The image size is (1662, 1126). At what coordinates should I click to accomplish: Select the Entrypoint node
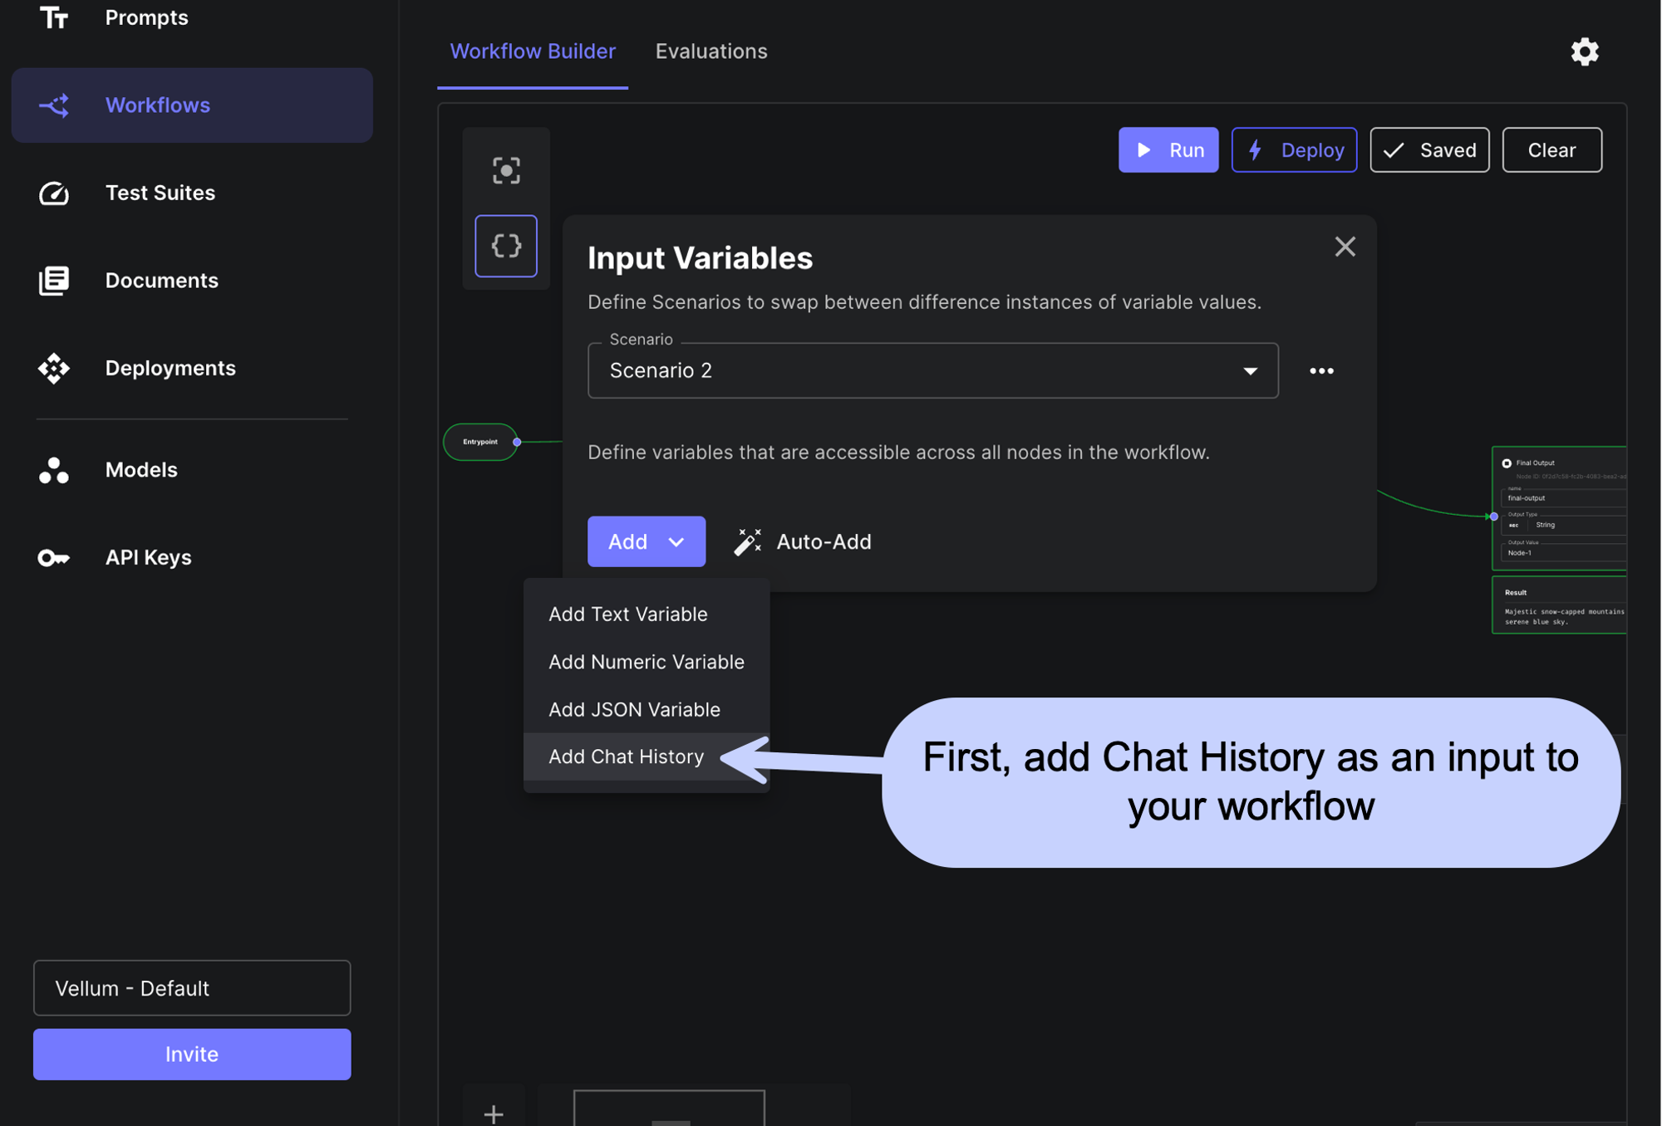[x=480, y=442]
